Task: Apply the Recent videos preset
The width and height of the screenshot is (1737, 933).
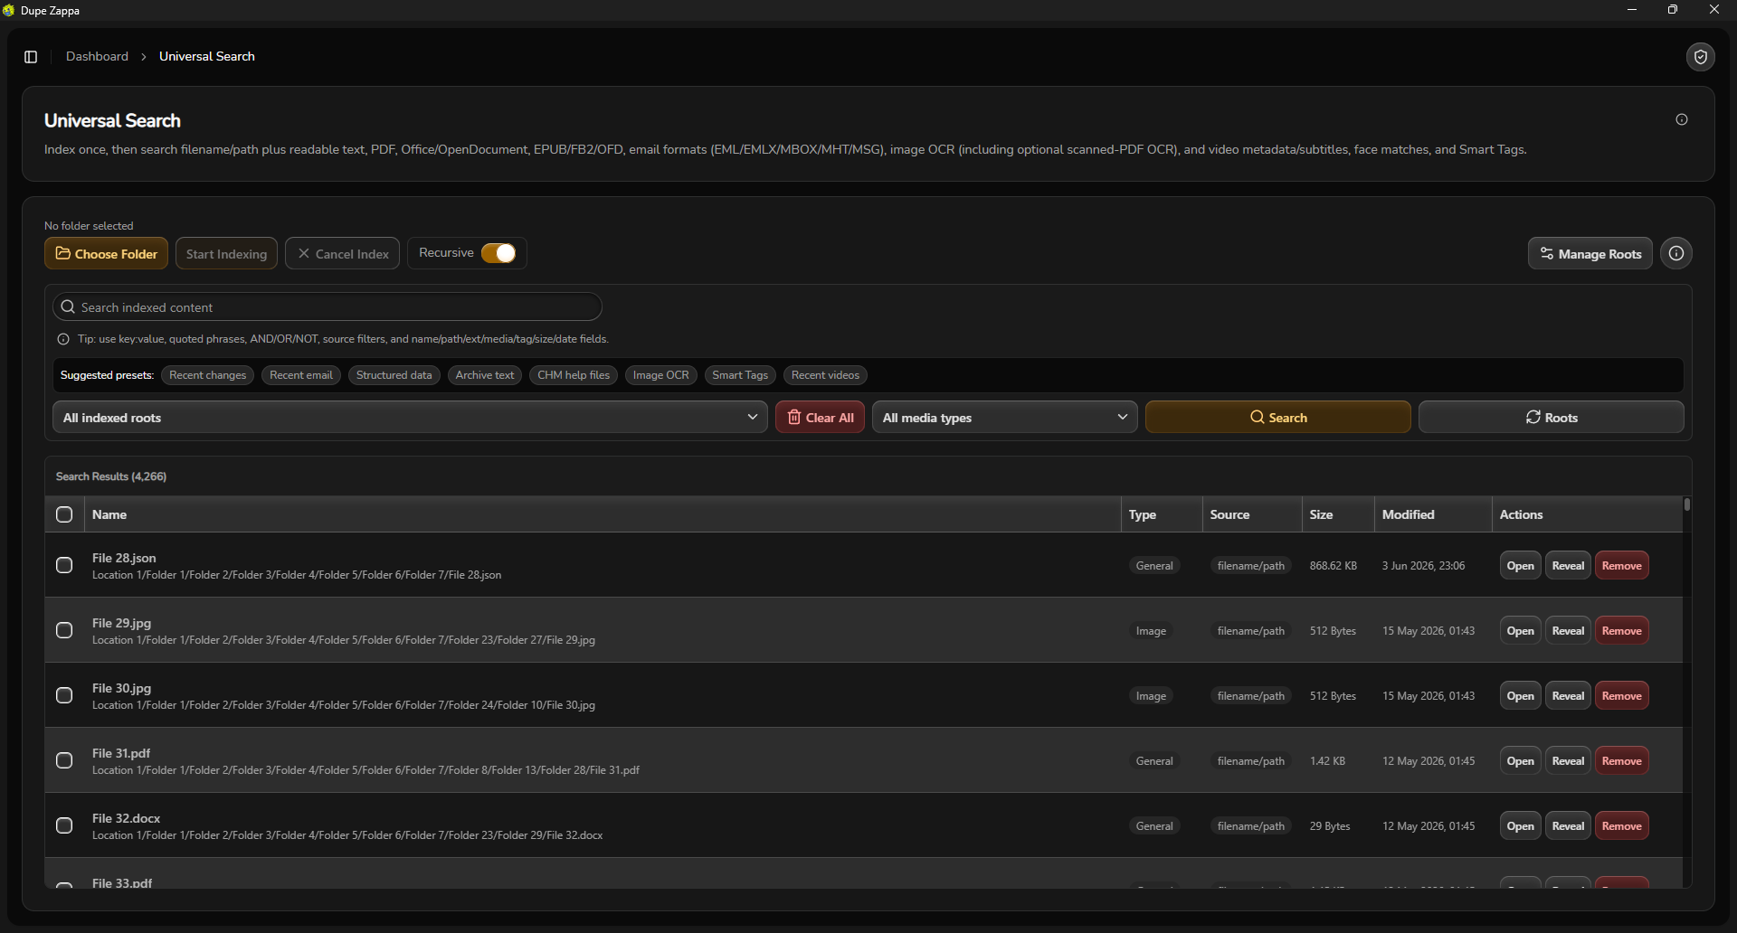Action: tap(825, 375)
